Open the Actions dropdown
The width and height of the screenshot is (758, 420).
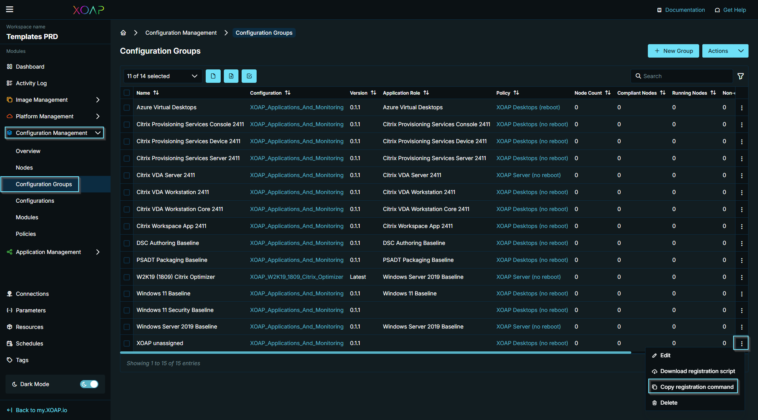click(x=725, y=50)
